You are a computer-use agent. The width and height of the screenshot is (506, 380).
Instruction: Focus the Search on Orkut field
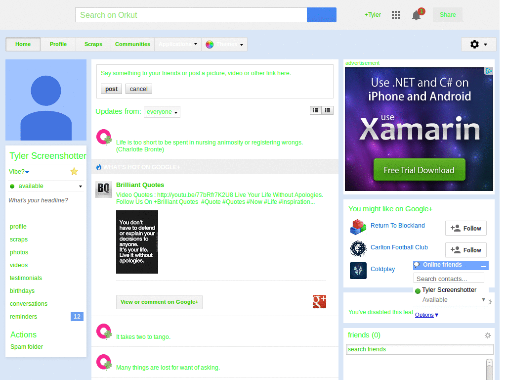(191, 15)
